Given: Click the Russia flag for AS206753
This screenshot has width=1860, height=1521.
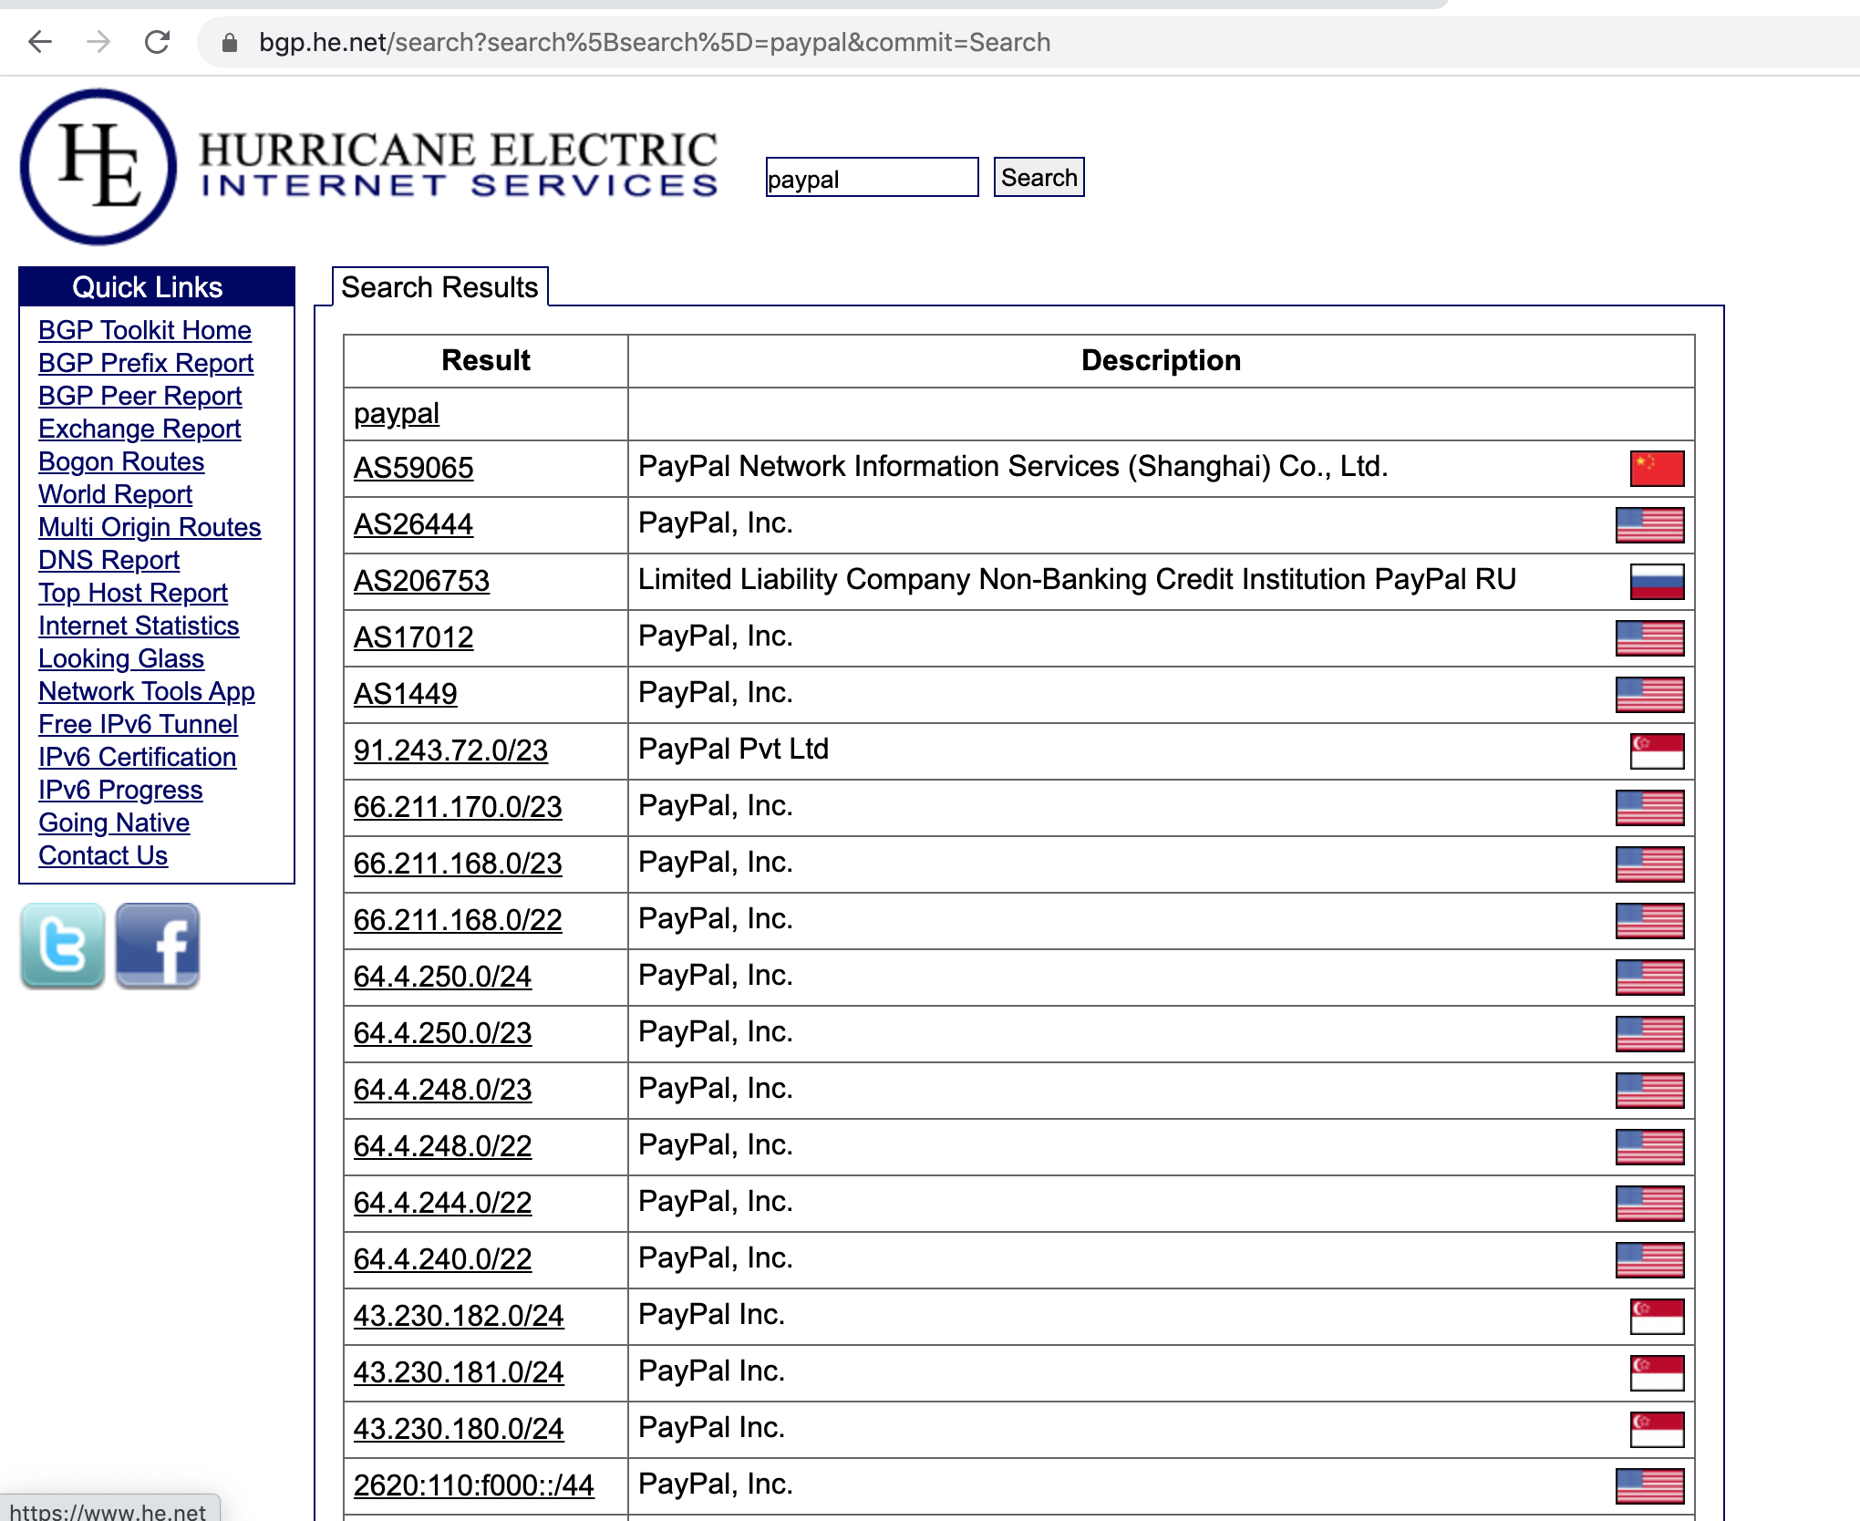Looking at the screenshot, I should (x=1657, y=582).
